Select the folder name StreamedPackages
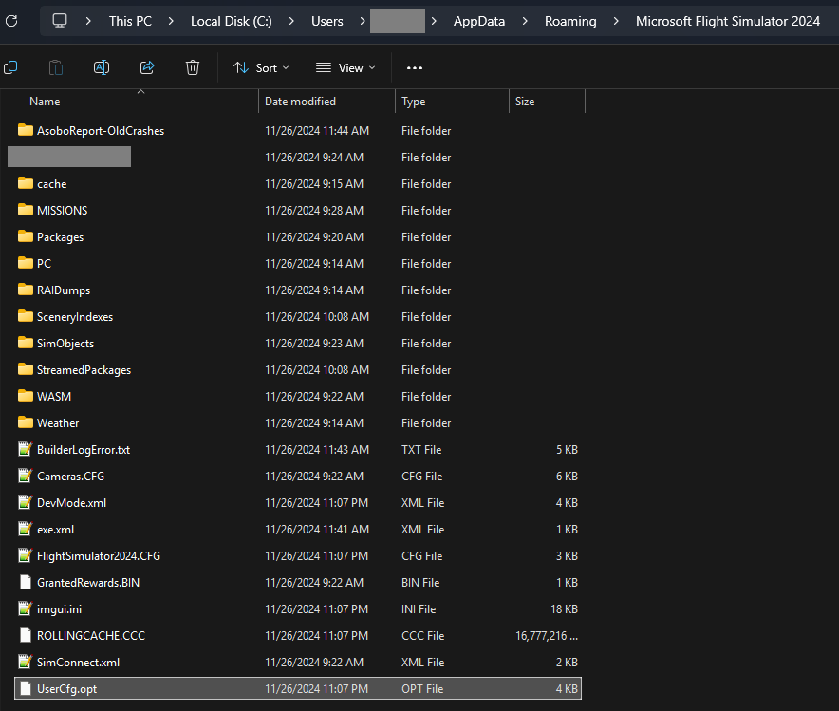 [84, 370]
